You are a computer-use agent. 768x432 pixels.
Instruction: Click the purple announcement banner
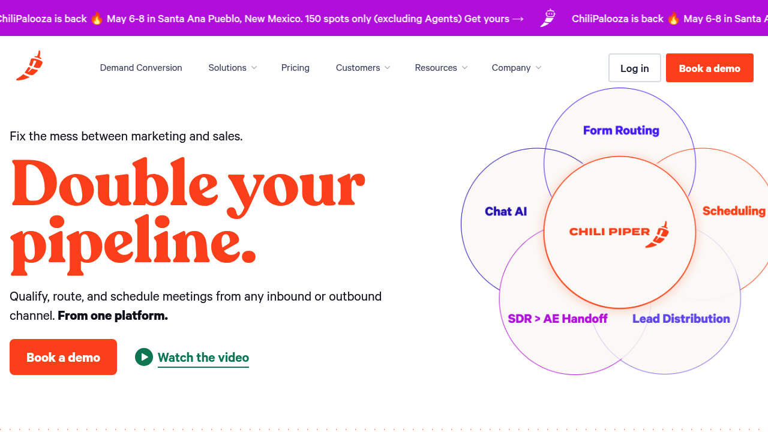[x=384, y=18]
